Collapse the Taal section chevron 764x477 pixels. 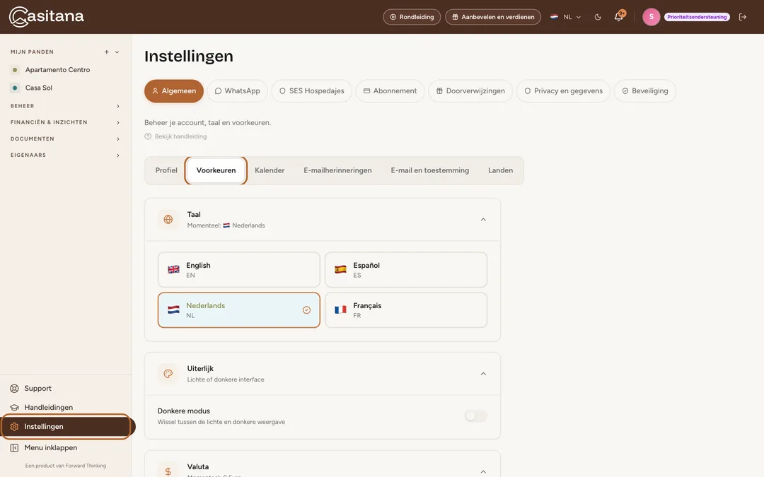click(483, 220)
